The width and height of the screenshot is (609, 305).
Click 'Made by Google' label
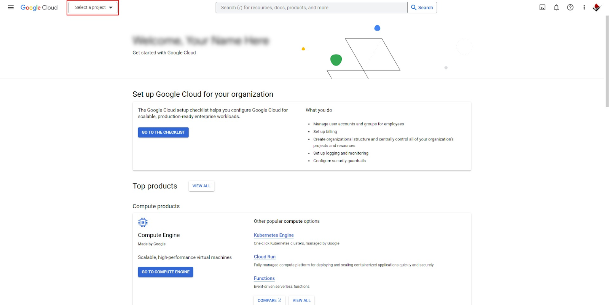(x=151, y=244)
